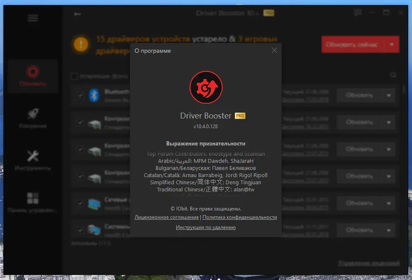
Task: Click the orange warning exclamation icon
Action: click(x=80, y=43)
